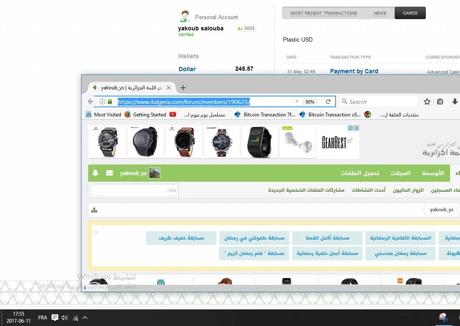
Task: Click white earbuds ad thumbnail
Action: (x=298, y=142)
